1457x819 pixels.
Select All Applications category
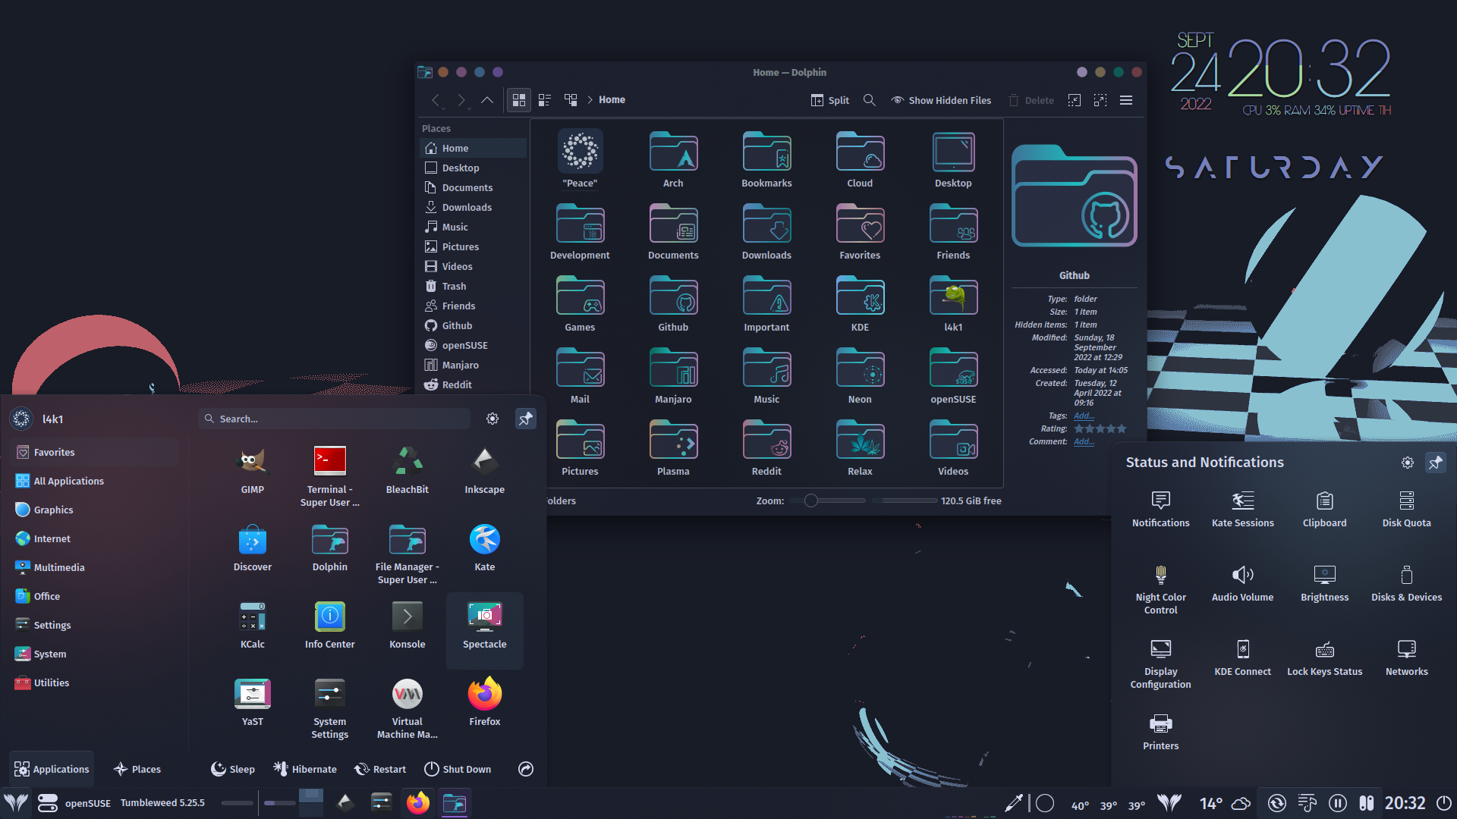coord(95,481)
